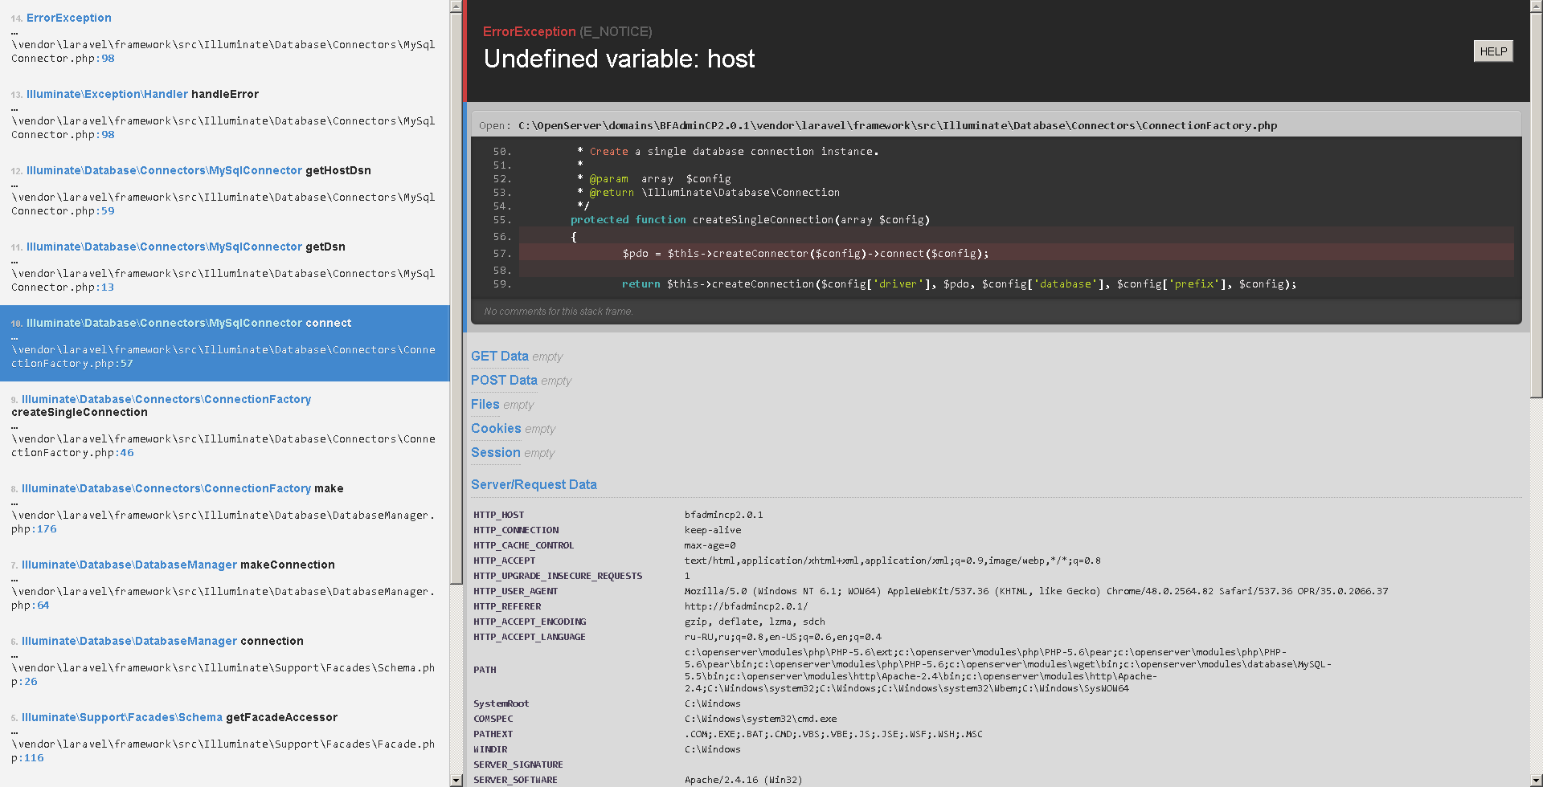Screen dimensions: 1543x787
Task: Click the HELP button
Action: (1493, 51)
